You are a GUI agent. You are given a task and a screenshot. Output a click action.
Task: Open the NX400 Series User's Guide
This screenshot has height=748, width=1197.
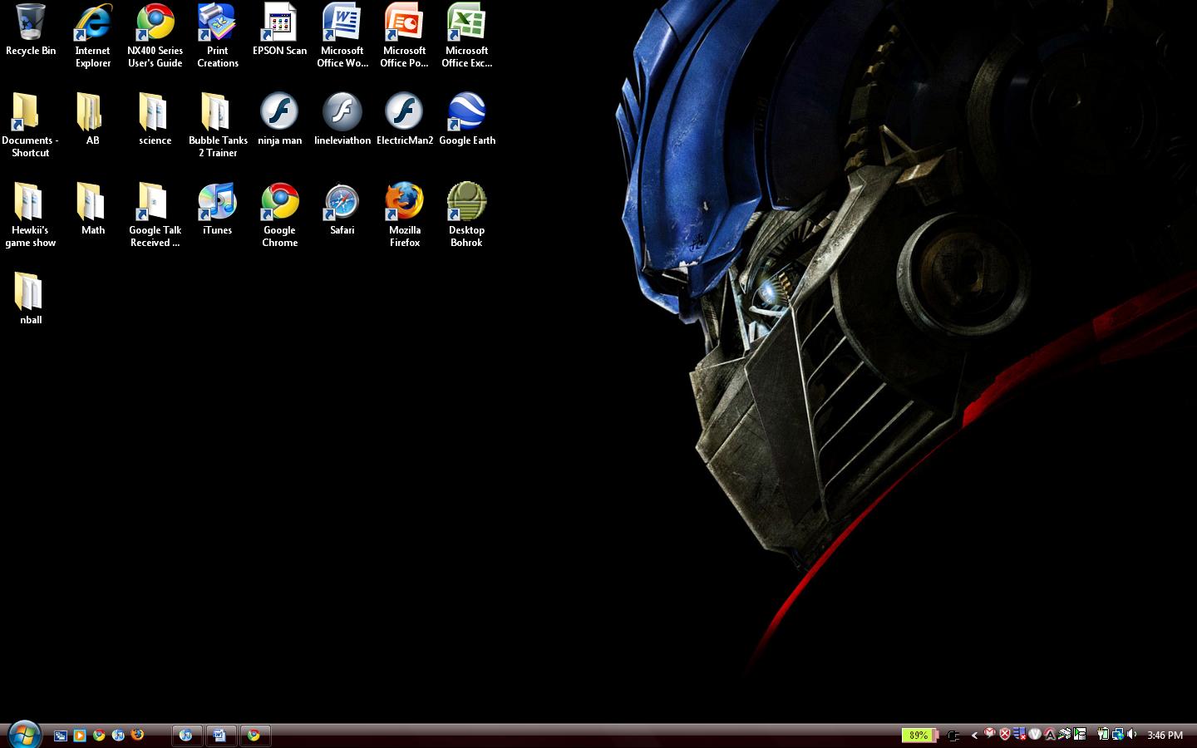point(155,21)
